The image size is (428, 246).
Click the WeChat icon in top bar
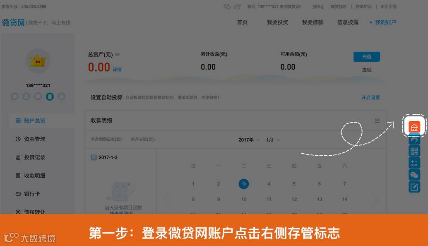click(x=227, y=7)
